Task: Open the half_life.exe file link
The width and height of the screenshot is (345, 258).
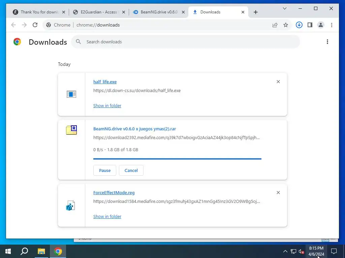Action: tap(105, 82)
